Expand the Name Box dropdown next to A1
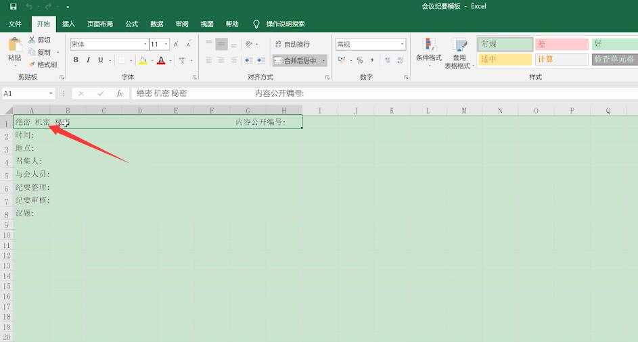Viewport: 638px width, 342px height. [51, 93]
